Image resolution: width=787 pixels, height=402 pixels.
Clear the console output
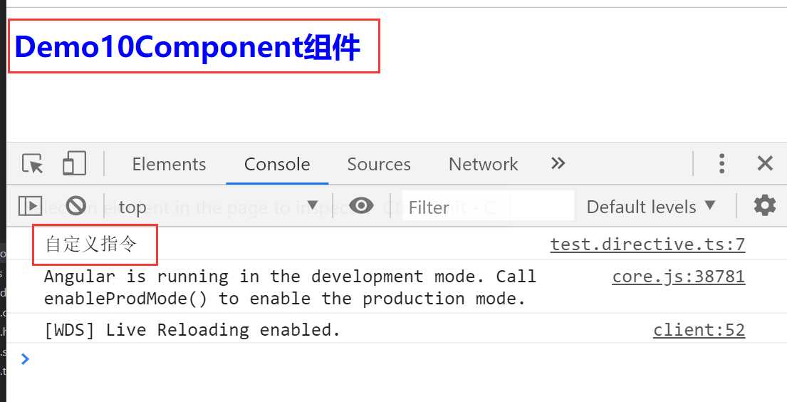[75, 206]
